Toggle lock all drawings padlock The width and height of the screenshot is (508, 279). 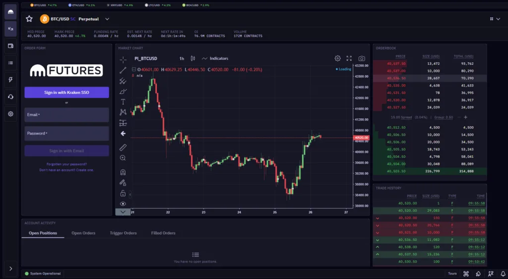123,193
